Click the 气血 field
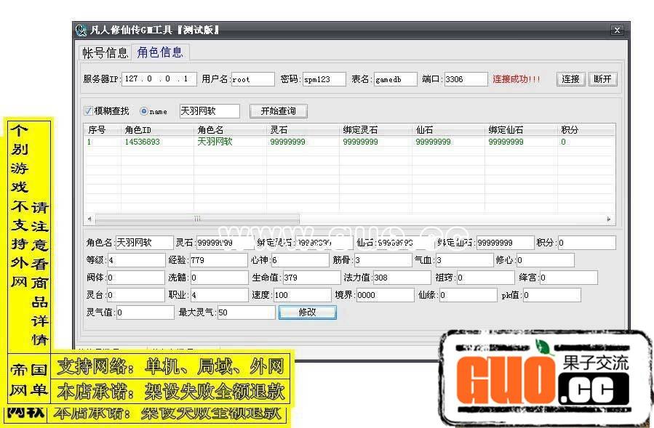The height and width of the screenshot is (428, 654). point(465,260)
